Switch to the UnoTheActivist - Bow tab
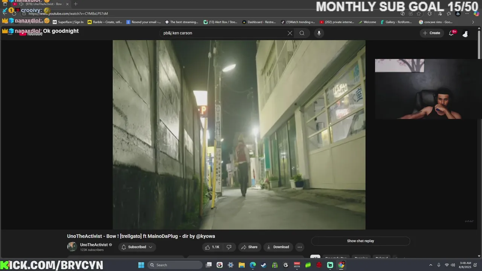This screenshot has height=271, width=482. coord(41,4)
